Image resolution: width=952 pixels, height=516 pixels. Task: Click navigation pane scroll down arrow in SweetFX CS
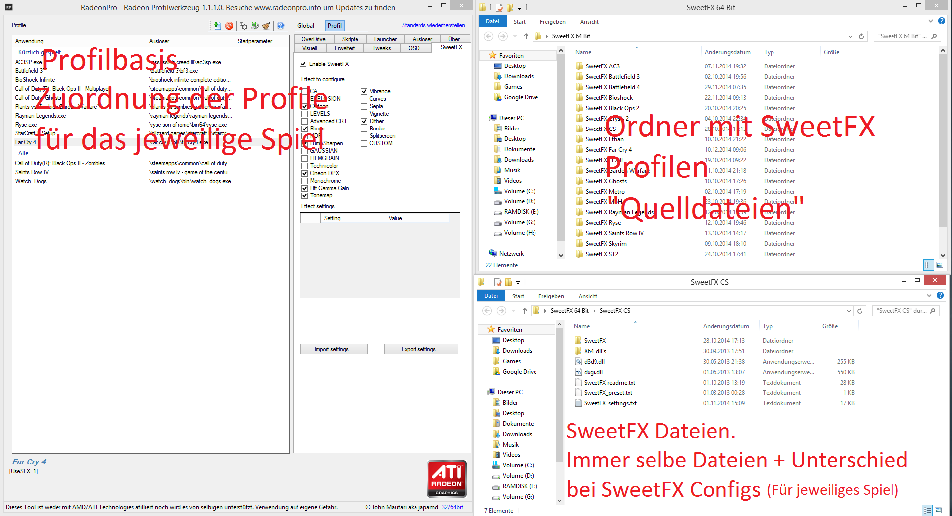pyautogui.click(x=560, y=501)
